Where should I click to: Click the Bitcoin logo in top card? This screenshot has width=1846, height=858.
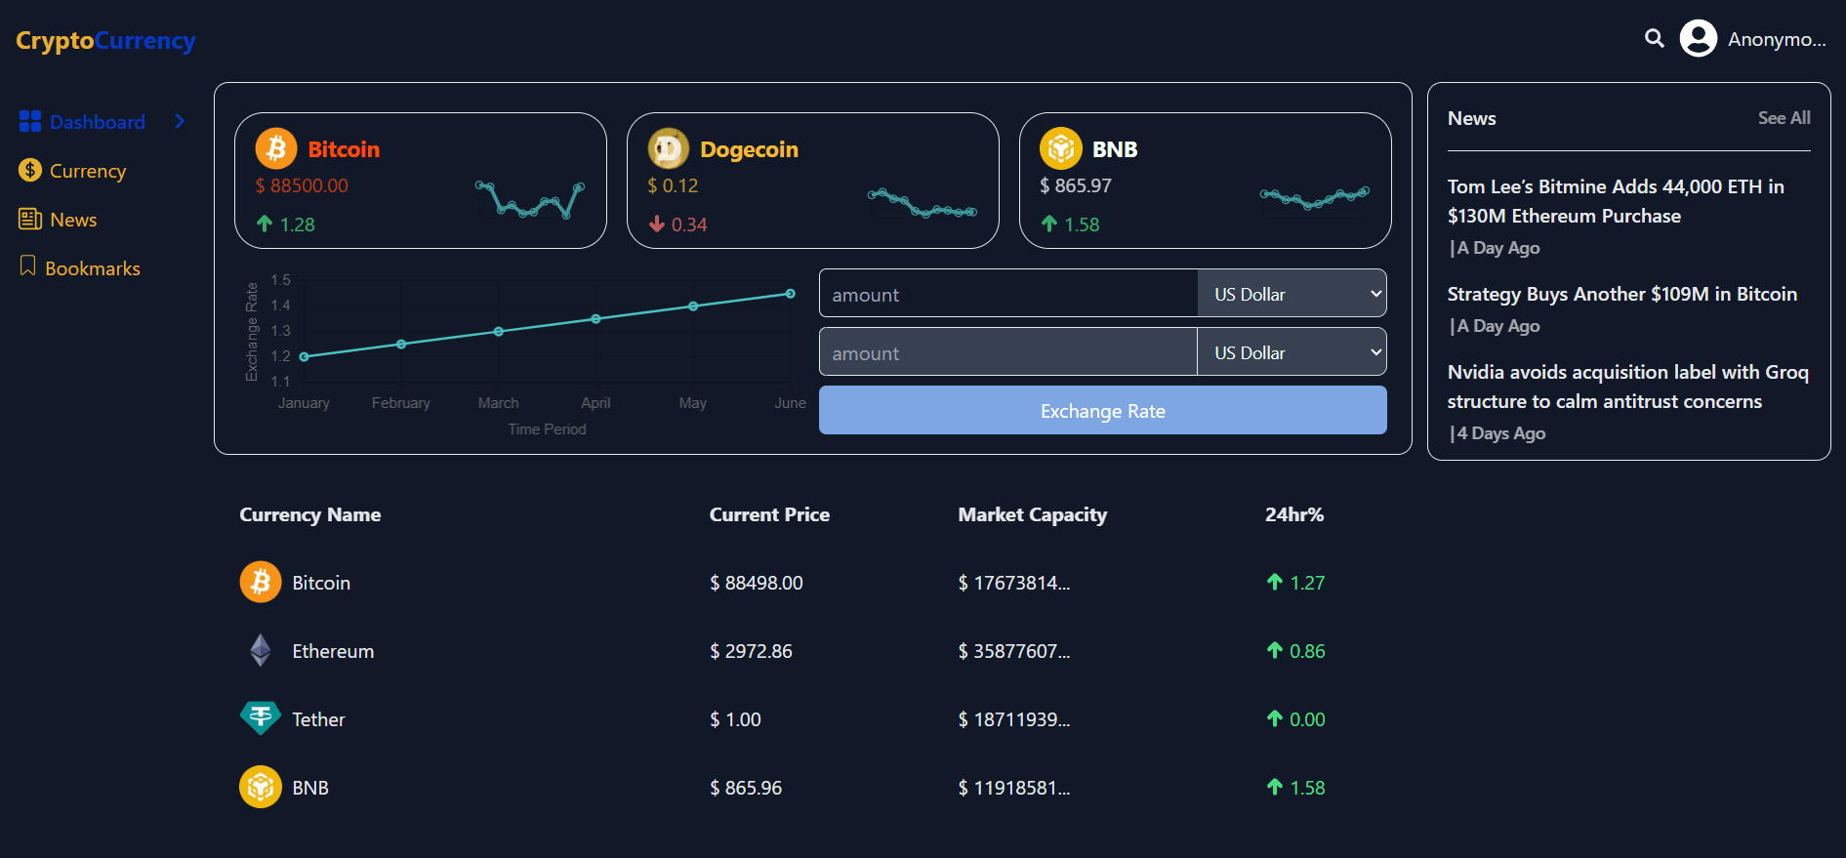pyautogui.click(x=276, y=148)
